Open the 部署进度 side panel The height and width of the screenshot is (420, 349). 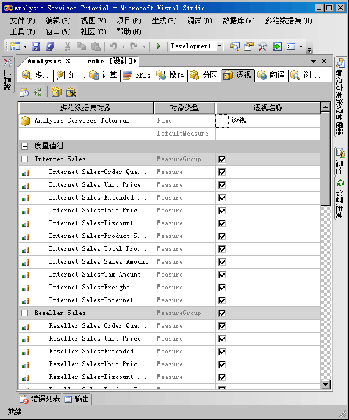[340, 198]
